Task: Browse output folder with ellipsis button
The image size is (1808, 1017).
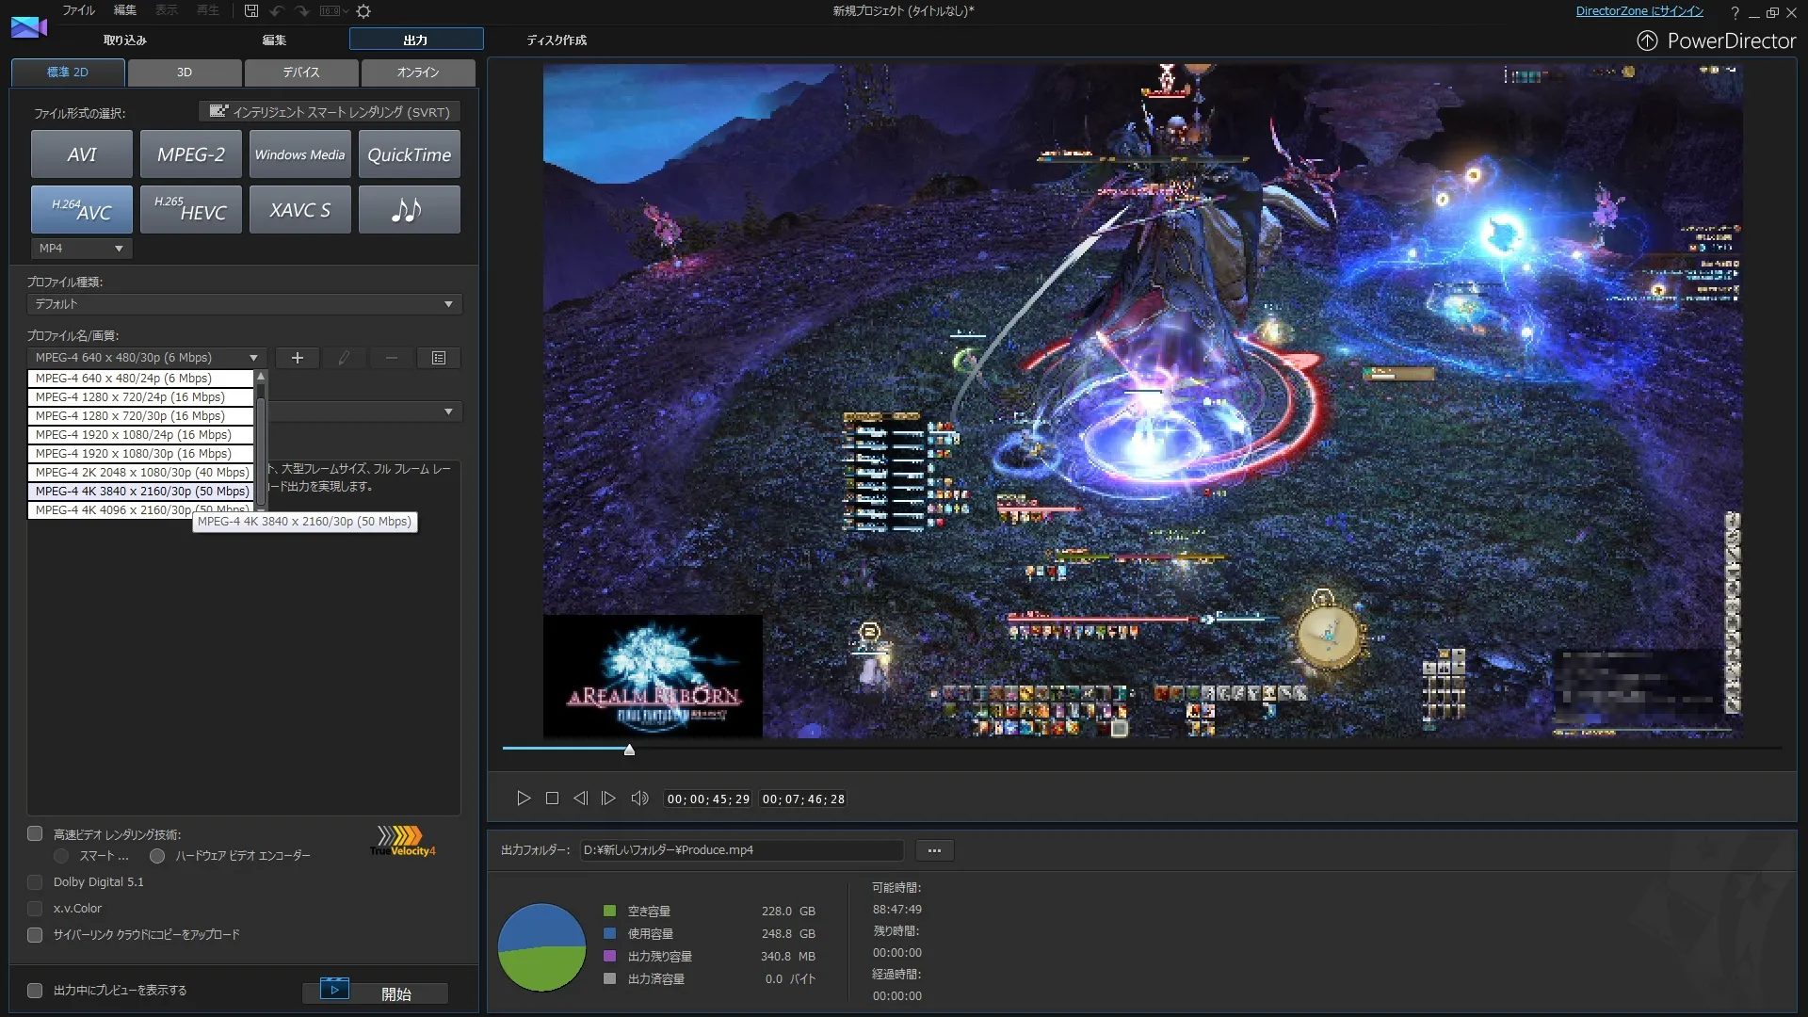Action: coord(934,850)
